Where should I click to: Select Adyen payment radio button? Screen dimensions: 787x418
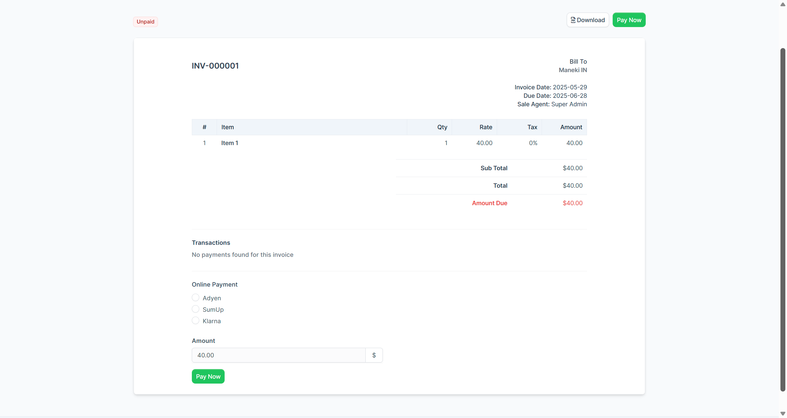click(x=196, y=298)
